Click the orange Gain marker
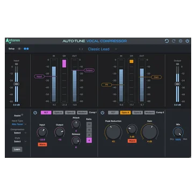This screenshot has width=196, height=196. coord(156,77)
